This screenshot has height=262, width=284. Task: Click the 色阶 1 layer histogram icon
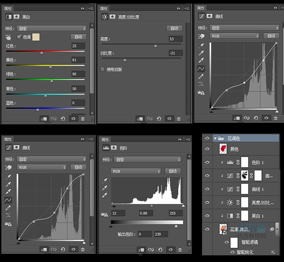click(x=230, y=163)
